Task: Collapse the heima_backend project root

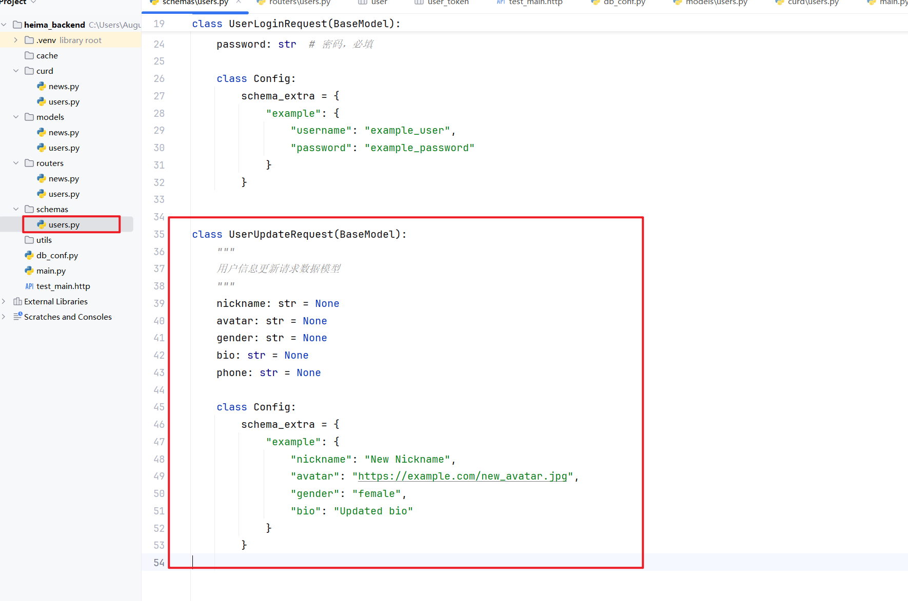Action: (4, 25)
